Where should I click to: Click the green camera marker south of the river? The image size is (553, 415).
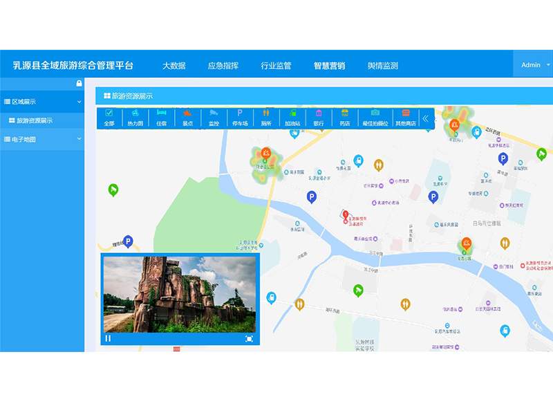click(x=358, y=290)
